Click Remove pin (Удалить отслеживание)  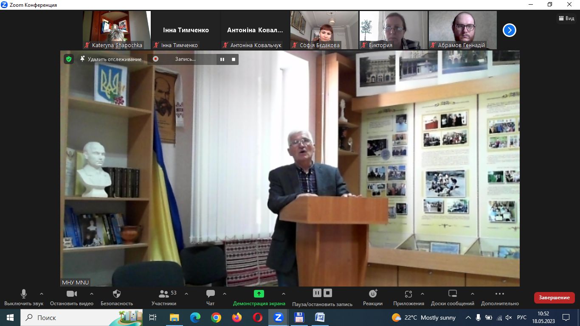[111, 59]
